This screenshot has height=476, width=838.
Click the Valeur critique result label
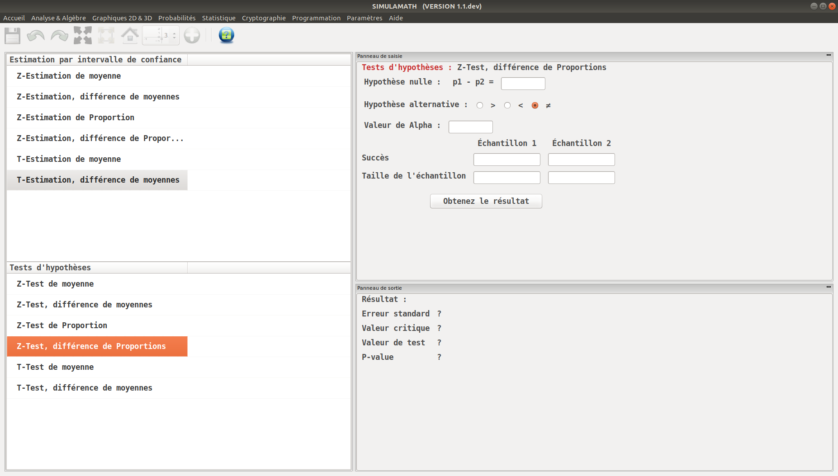click(396, 328)
